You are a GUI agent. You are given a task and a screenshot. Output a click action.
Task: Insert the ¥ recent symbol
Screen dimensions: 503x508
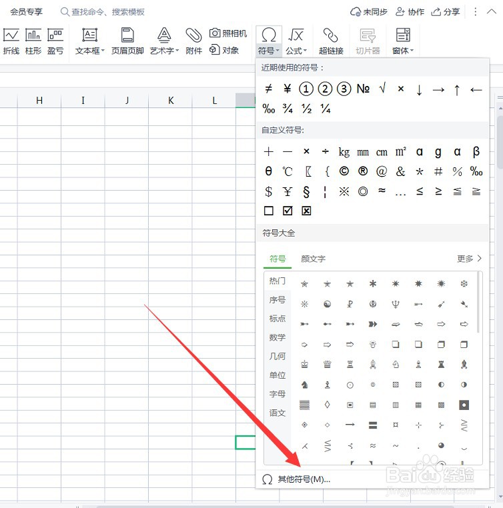click(287, 89)
